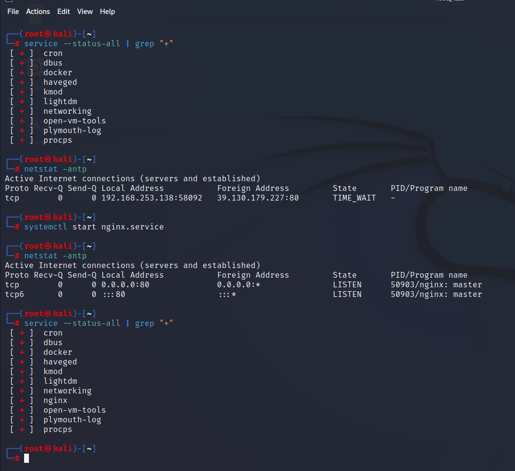Screen dimensions: 515x471
Task: Click '50903/nginx: master' in the tcp6 row
Action: (436, 295)
